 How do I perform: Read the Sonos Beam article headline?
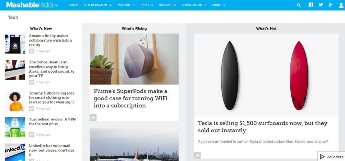pyautogui.click(x=52, y=69)
